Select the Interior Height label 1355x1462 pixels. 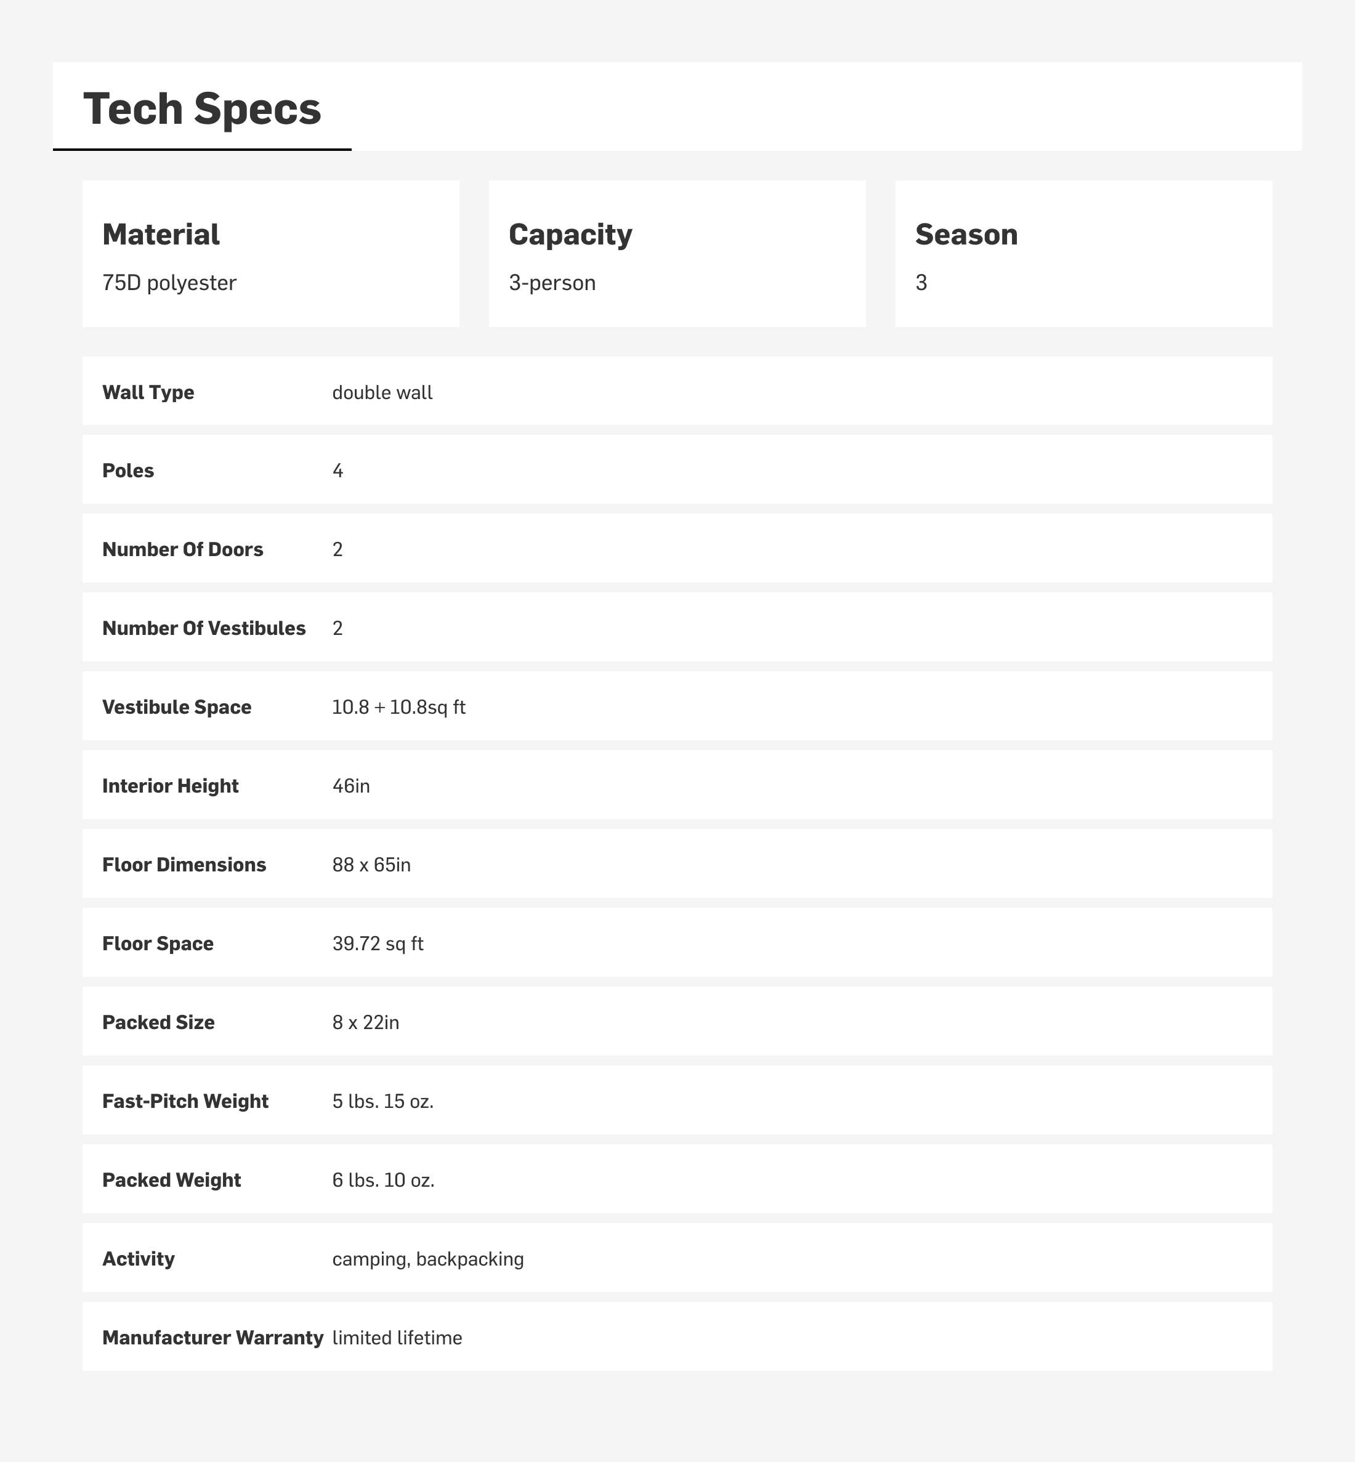170,786
